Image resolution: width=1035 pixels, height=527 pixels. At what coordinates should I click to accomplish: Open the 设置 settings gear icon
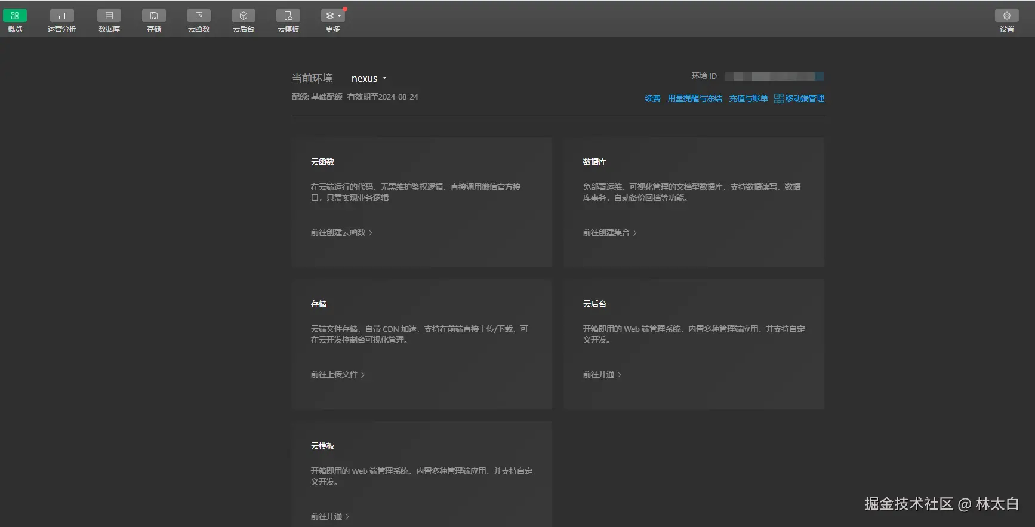coord(1007,16)
